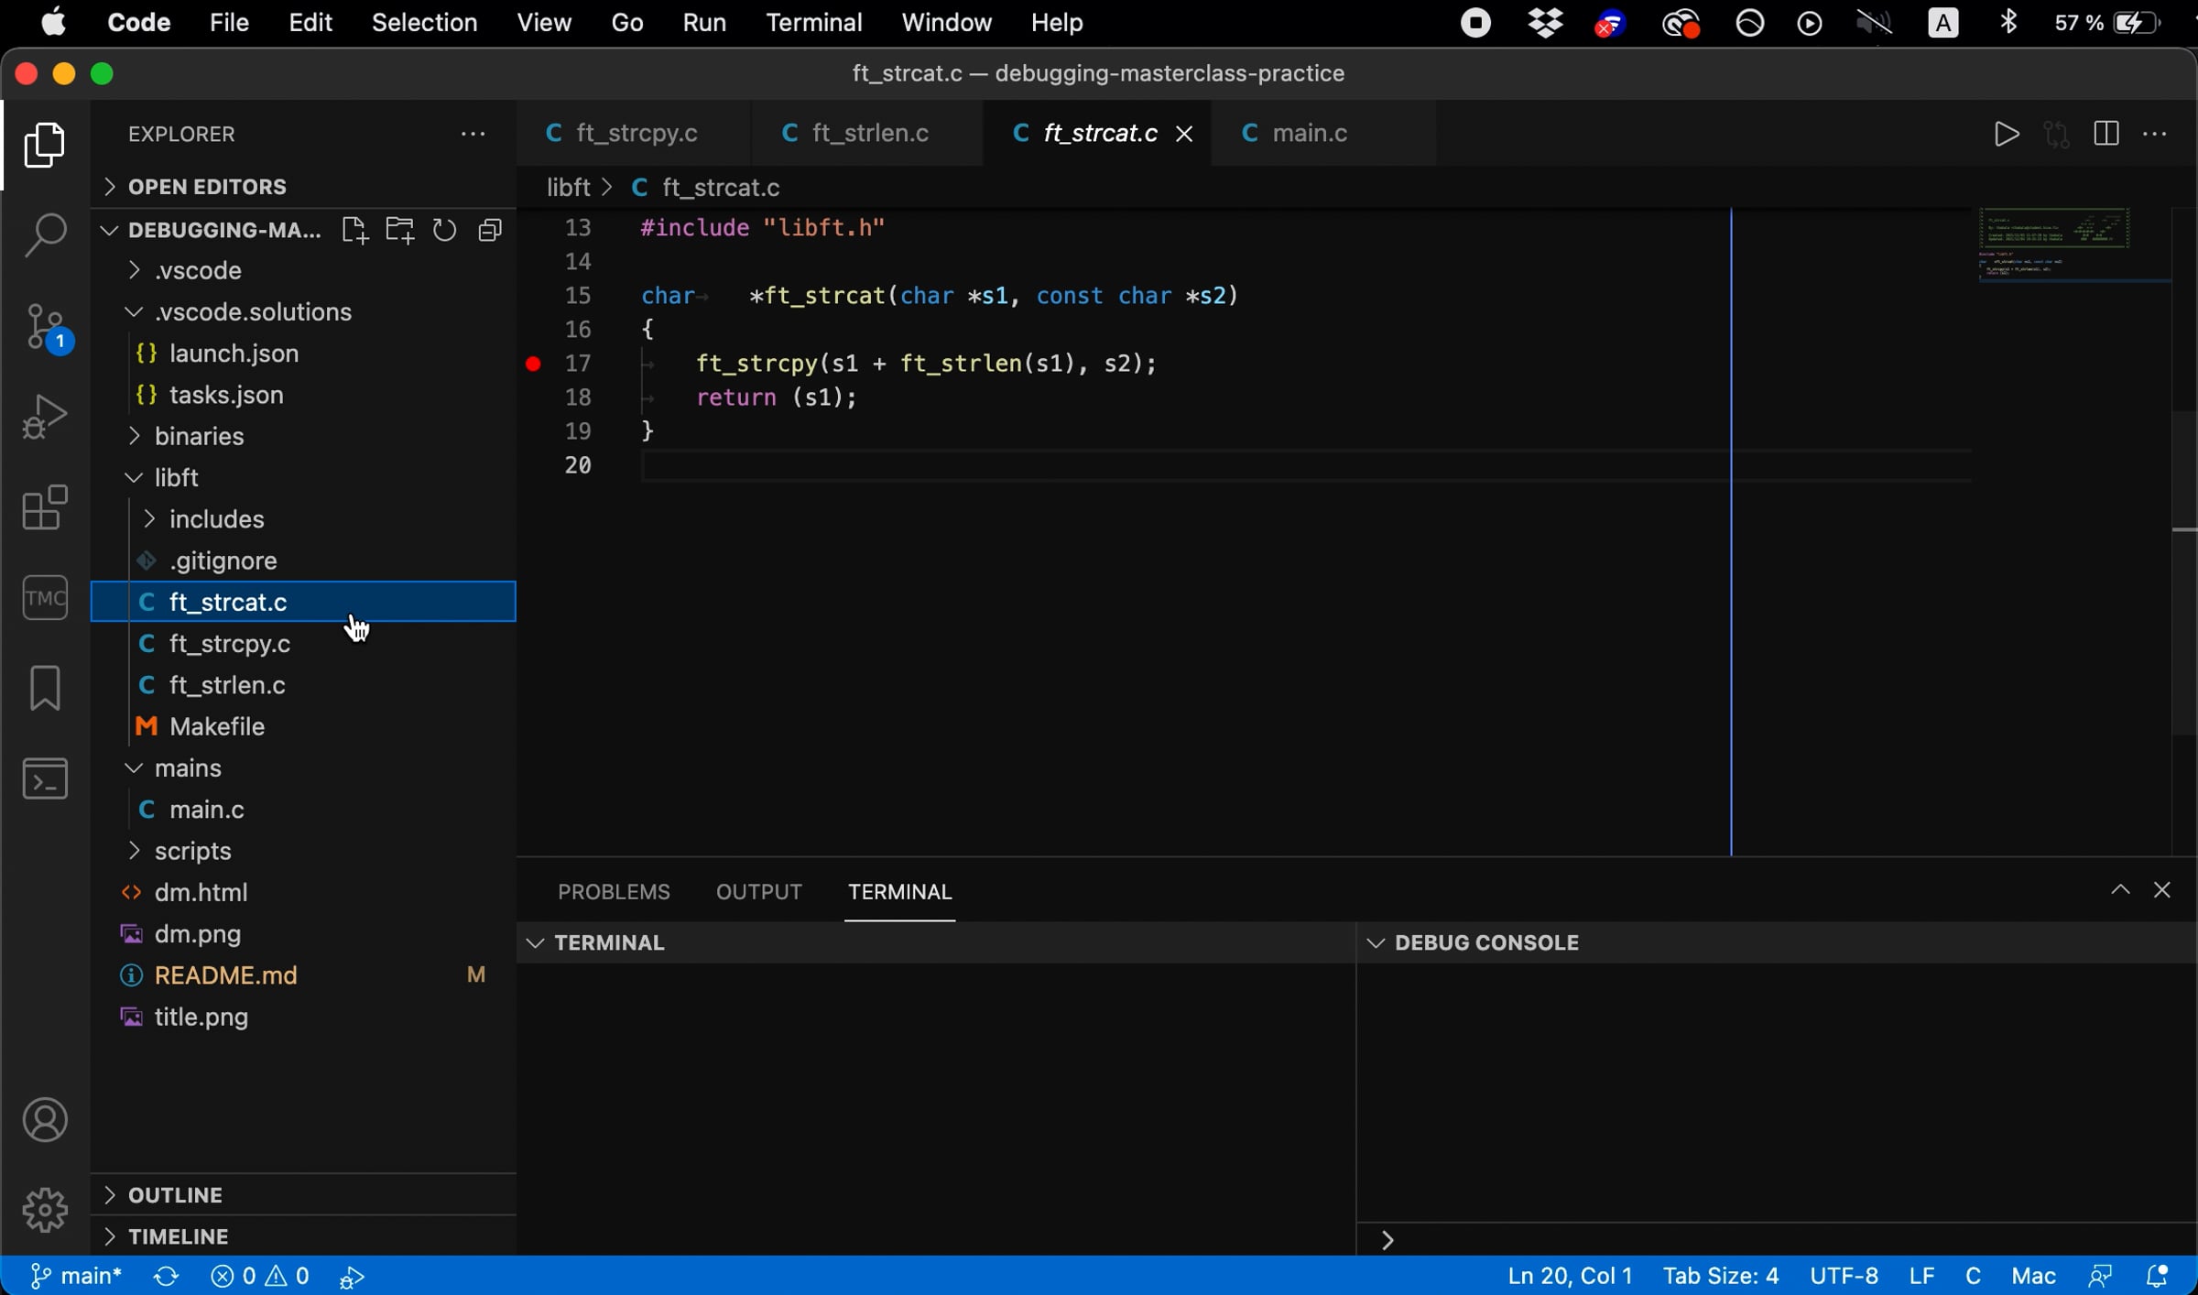Open the Search view in activity bar

pos(45,235)
